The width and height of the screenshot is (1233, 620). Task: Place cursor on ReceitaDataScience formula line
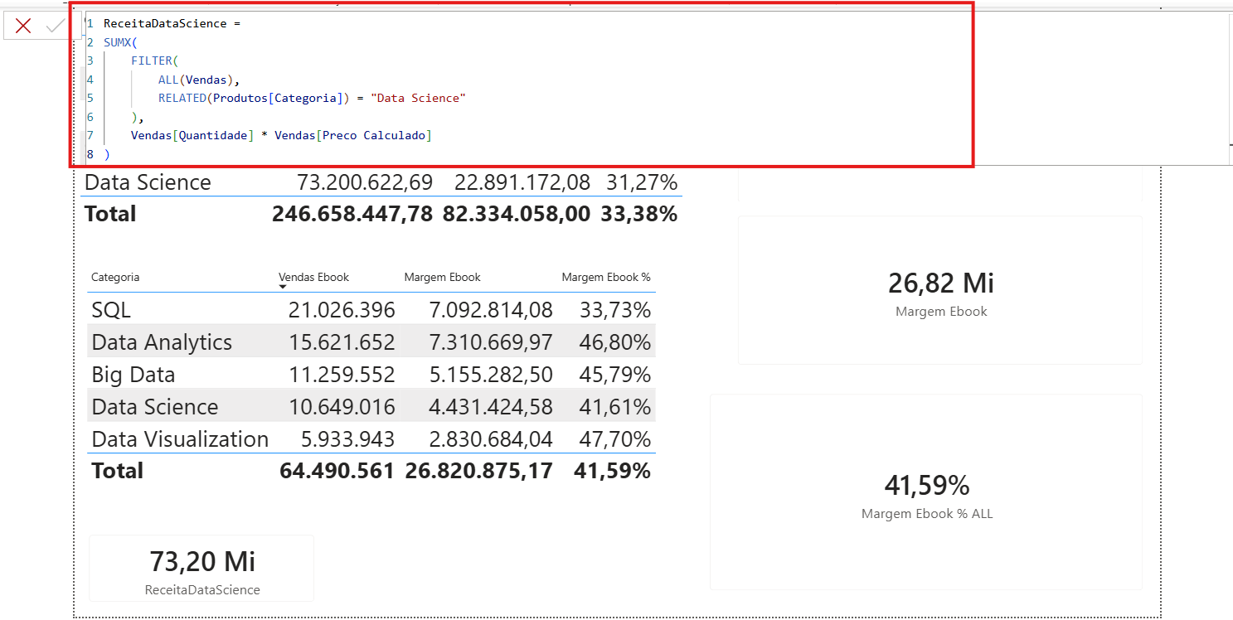click(x=172, y=24)
